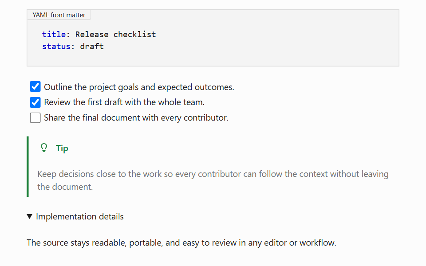Click the Review the first draft label

pos(124,102)
